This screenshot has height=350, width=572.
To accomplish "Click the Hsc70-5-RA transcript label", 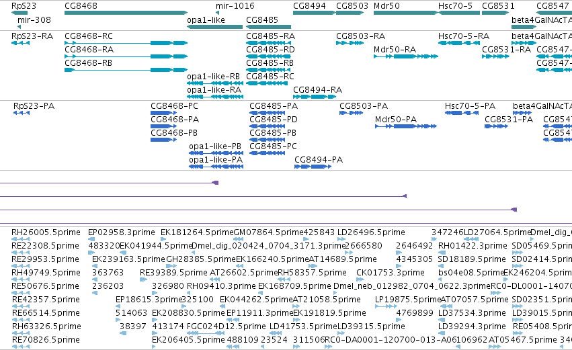I will point(464,36).
